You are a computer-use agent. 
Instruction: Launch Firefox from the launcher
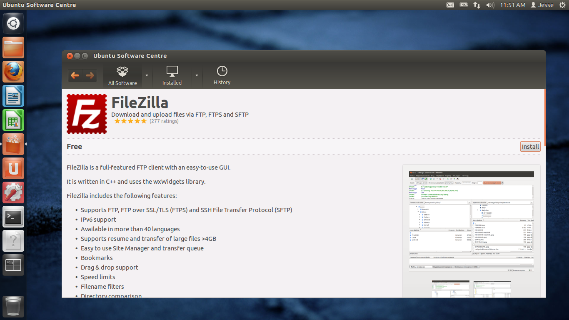(x=13, y=72)
